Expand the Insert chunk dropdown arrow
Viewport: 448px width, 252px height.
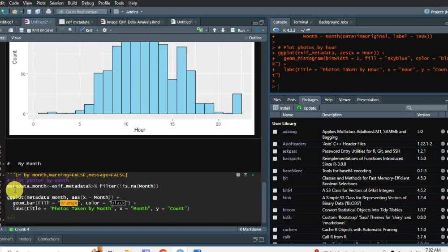click(206, 30)
